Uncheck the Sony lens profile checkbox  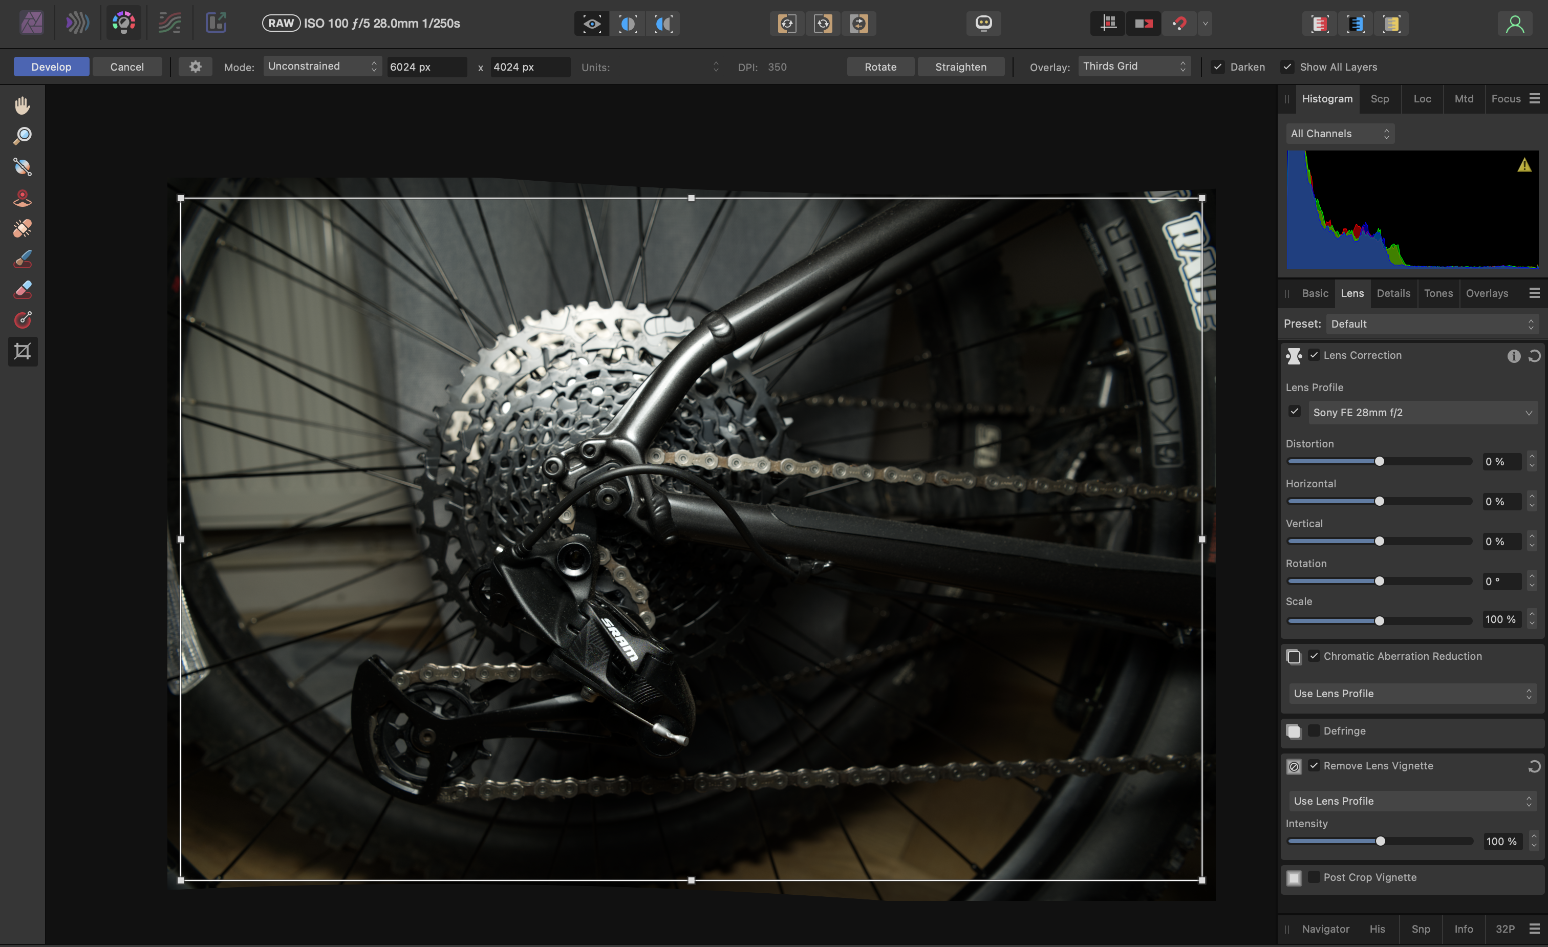tap(1294, 412)
